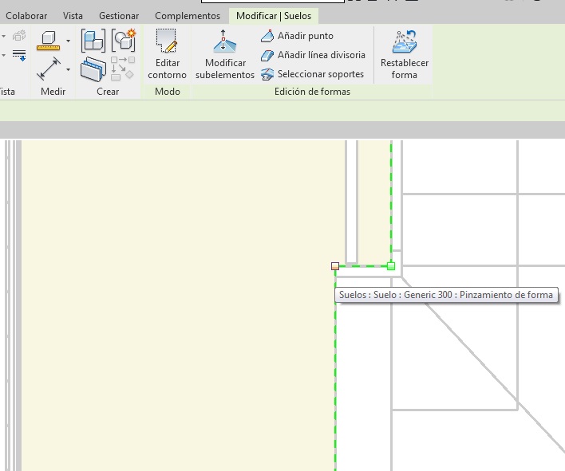Choose Añadir línea divisoria

(x=313, y=55)
